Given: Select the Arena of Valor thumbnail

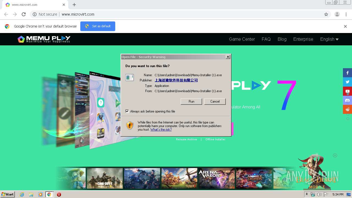Looking at the screenshot, I should coord(216,178).
